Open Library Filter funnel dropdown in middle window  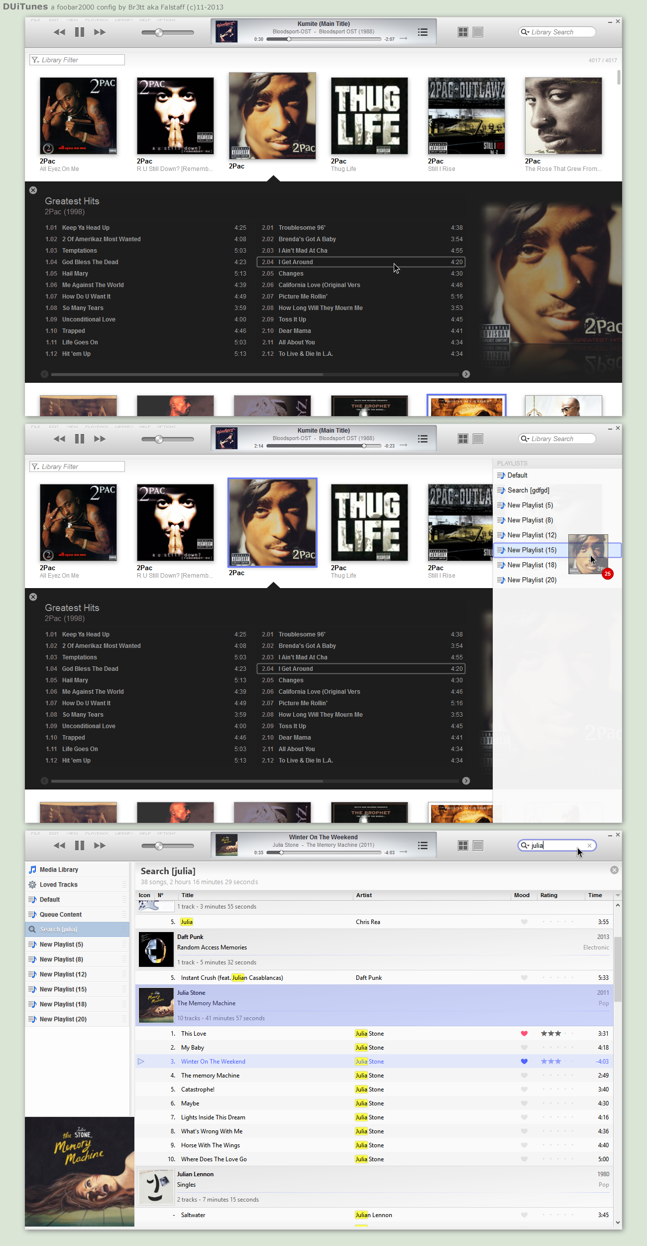(35, 467)
